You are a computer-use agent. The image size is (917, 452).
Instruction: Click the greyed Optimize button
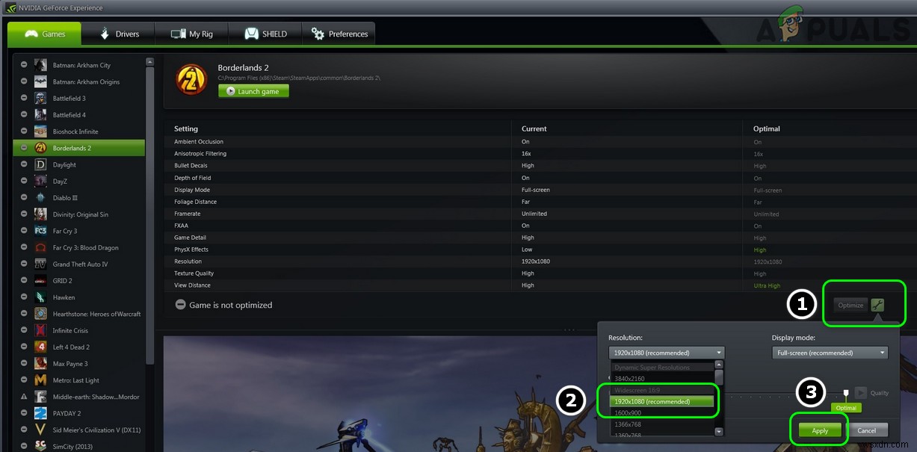[850, 305]
